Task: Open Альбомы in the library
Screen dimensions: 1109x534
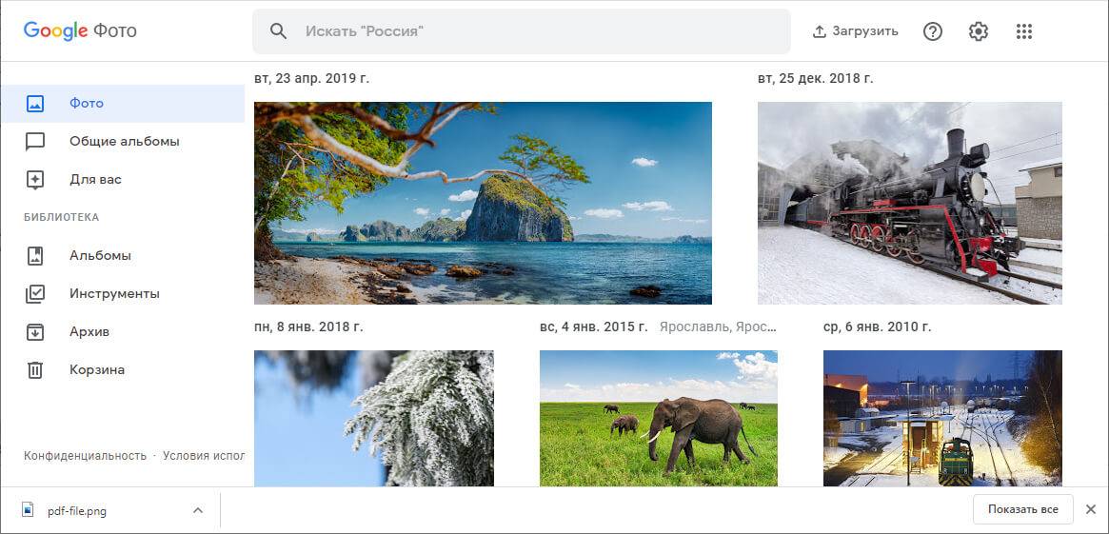Action: pos(100,255)
